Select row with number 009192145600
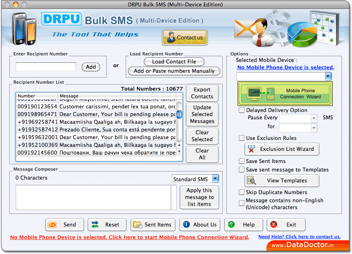Screen dimensions: 352x254 pos(96,152)
